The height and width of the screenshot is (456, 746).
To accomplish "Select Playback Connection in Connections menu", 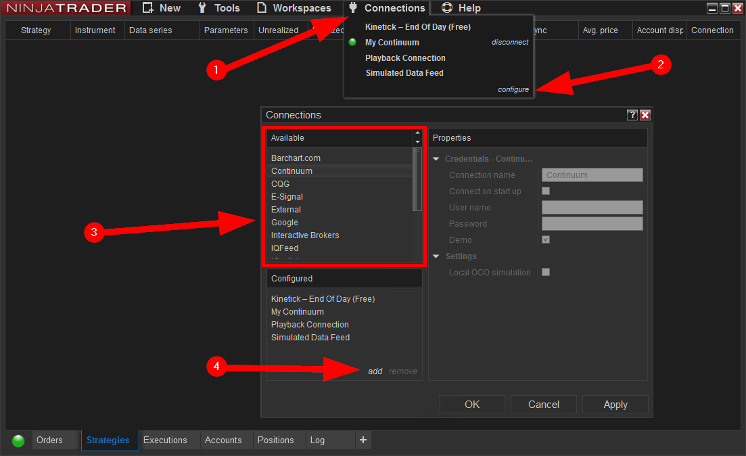I will [x=405, y=58].
